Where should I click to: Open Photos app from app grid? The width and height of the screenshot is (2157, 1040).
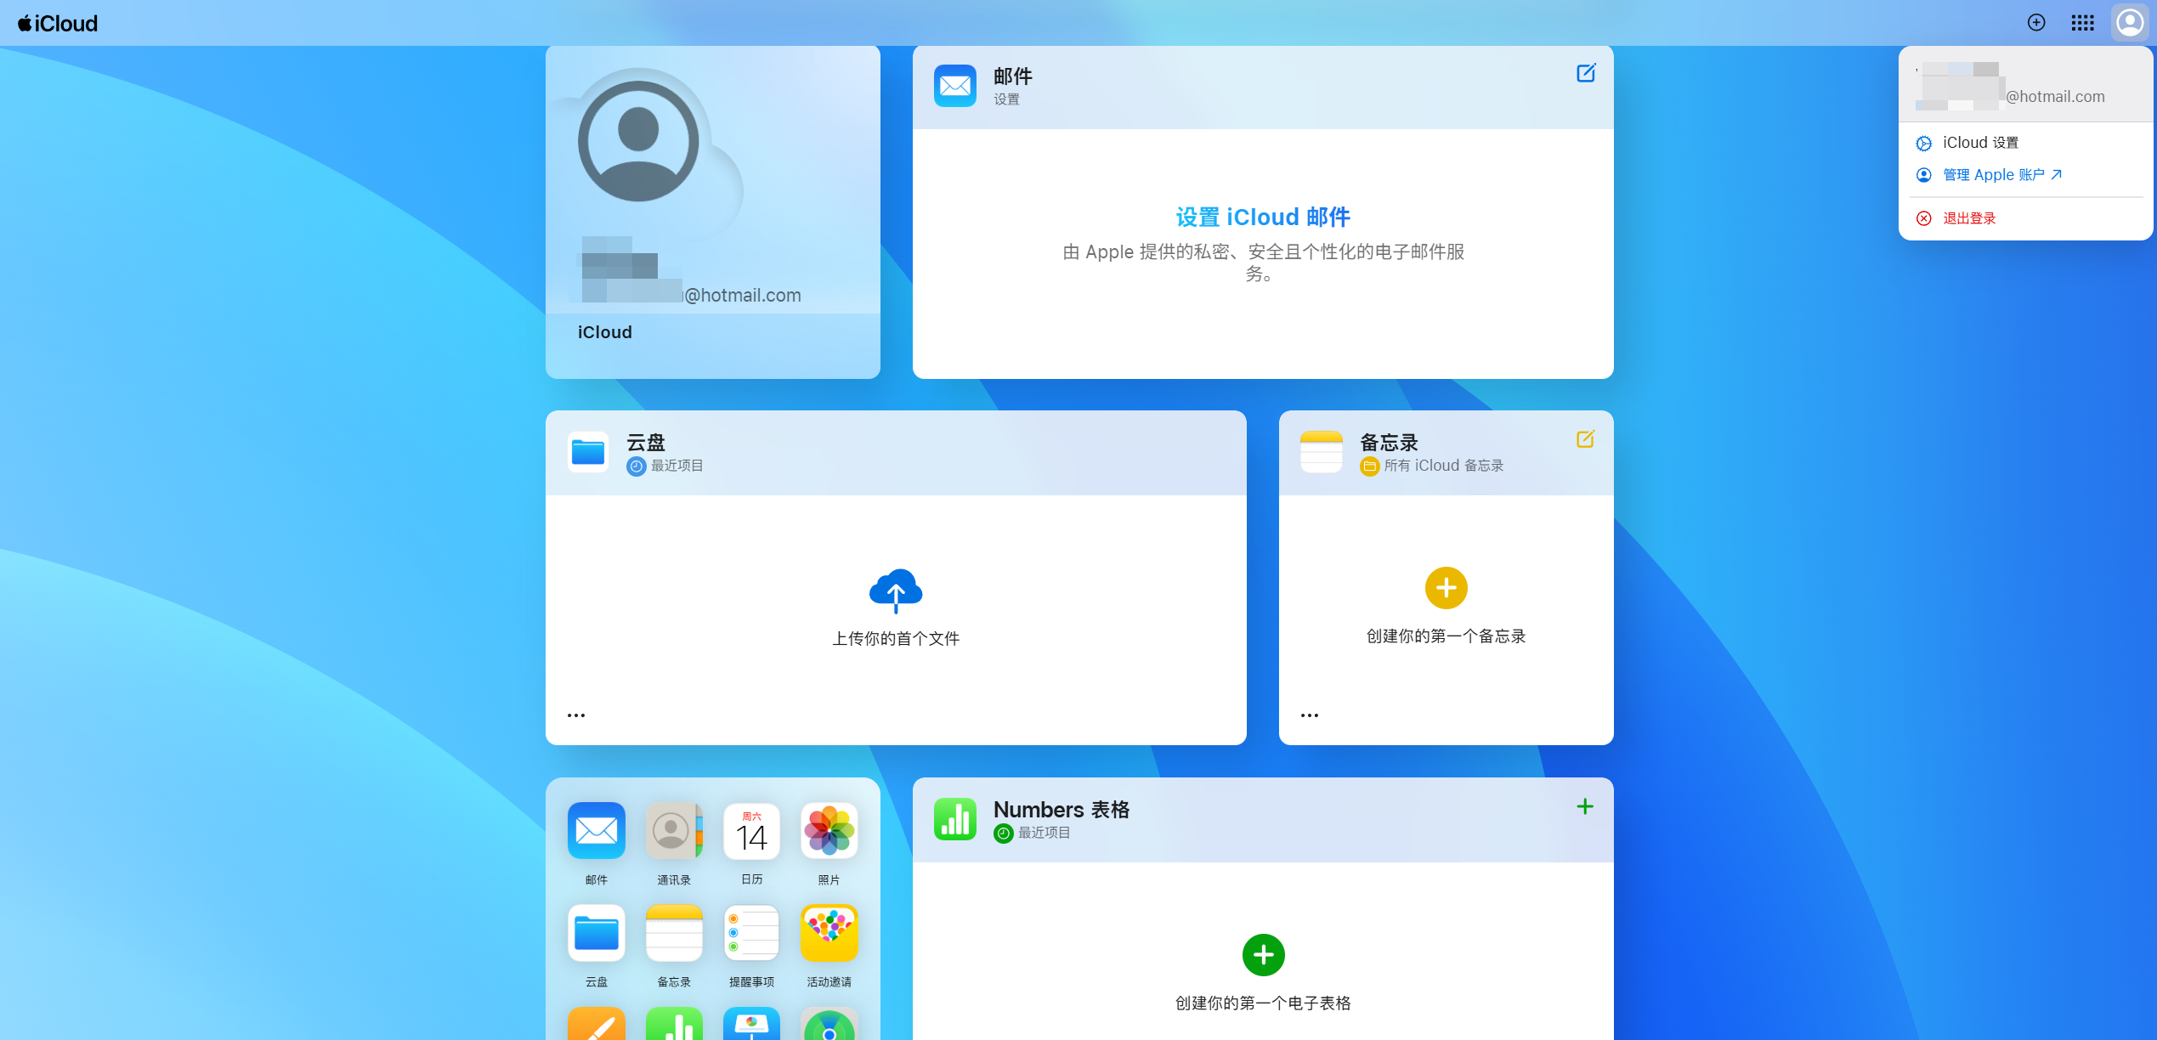(829, 831)
